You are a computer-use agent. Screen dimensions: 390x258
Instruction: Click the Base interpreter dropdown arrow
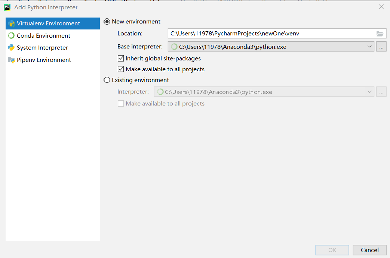pos(369,47)
